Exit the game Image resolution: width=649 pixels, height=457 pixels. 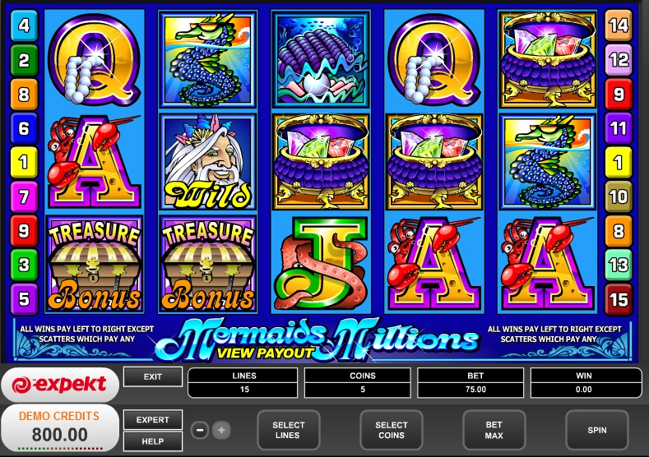pyautogui.click(x=153, y=376)
